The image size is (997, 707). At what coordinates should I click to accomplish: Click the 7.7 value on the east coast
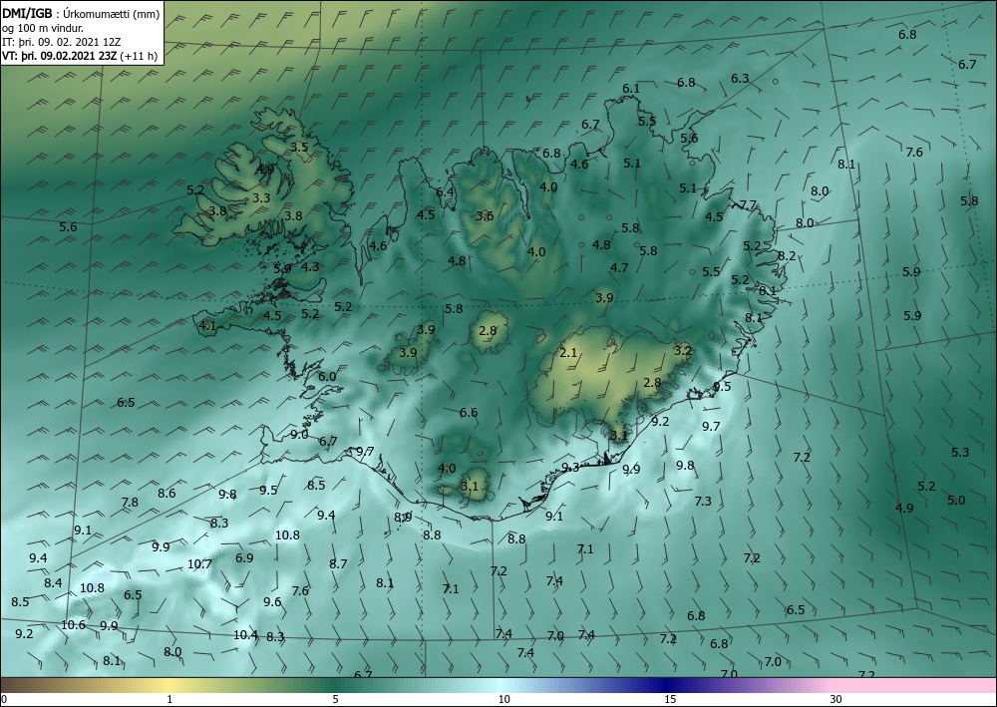[748, 204]
